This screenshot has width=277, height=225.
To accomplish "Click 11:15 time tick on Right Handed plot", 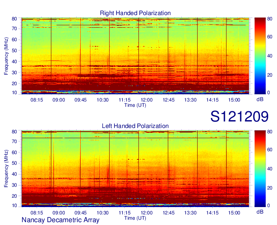I will pos(125,100).
